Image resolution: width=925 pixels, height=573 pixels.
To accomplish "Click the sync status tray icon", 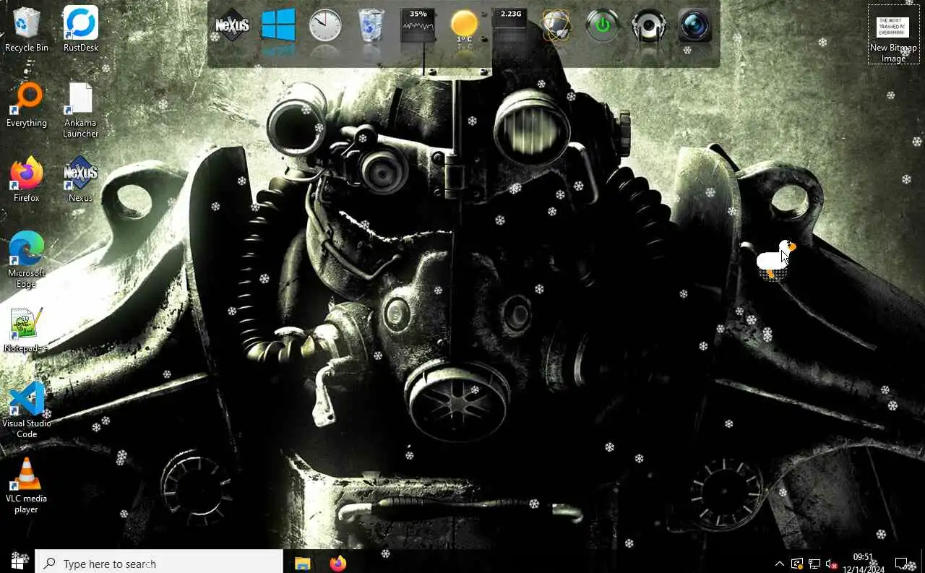I will [797, 564].
